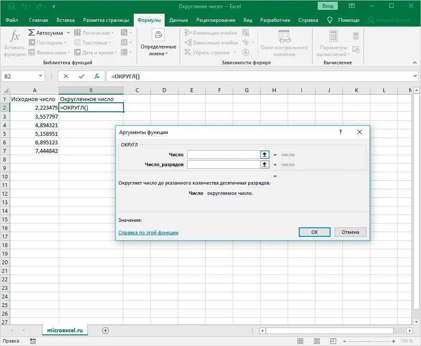Click Зависимые ячейки trace dependents
Screen dimensions: 421x346
click(211, 43)
